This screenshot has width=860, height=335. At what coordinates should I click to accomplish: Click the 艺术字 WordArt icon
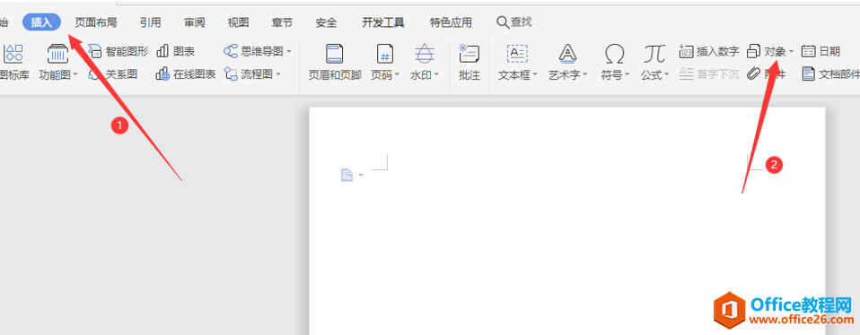pos(567,54)
